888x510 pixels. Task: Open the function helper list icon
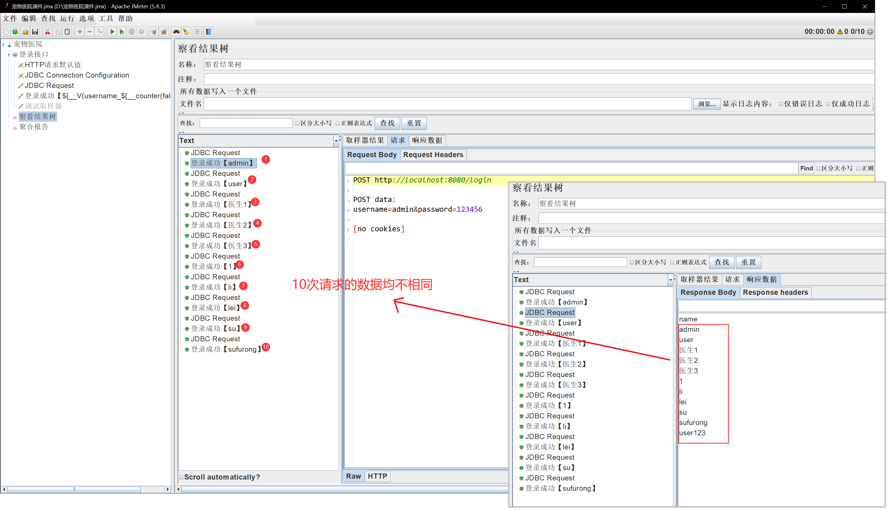click(199, 32)
